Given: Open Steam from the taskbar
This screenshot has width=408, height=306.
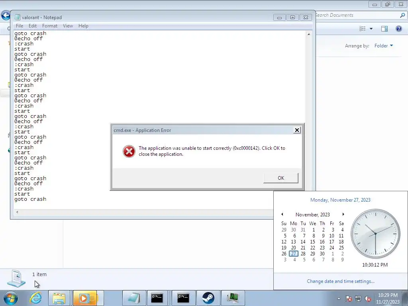Looking at the screenshot, I should 208,298.
